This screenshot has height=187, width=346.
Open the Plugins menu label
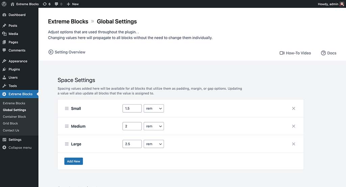coord(14,69)
